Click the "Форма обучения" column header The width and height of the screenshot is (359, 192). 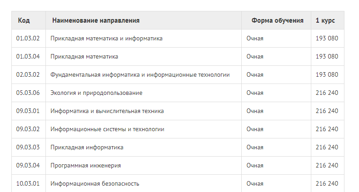[x=277, y=20]
